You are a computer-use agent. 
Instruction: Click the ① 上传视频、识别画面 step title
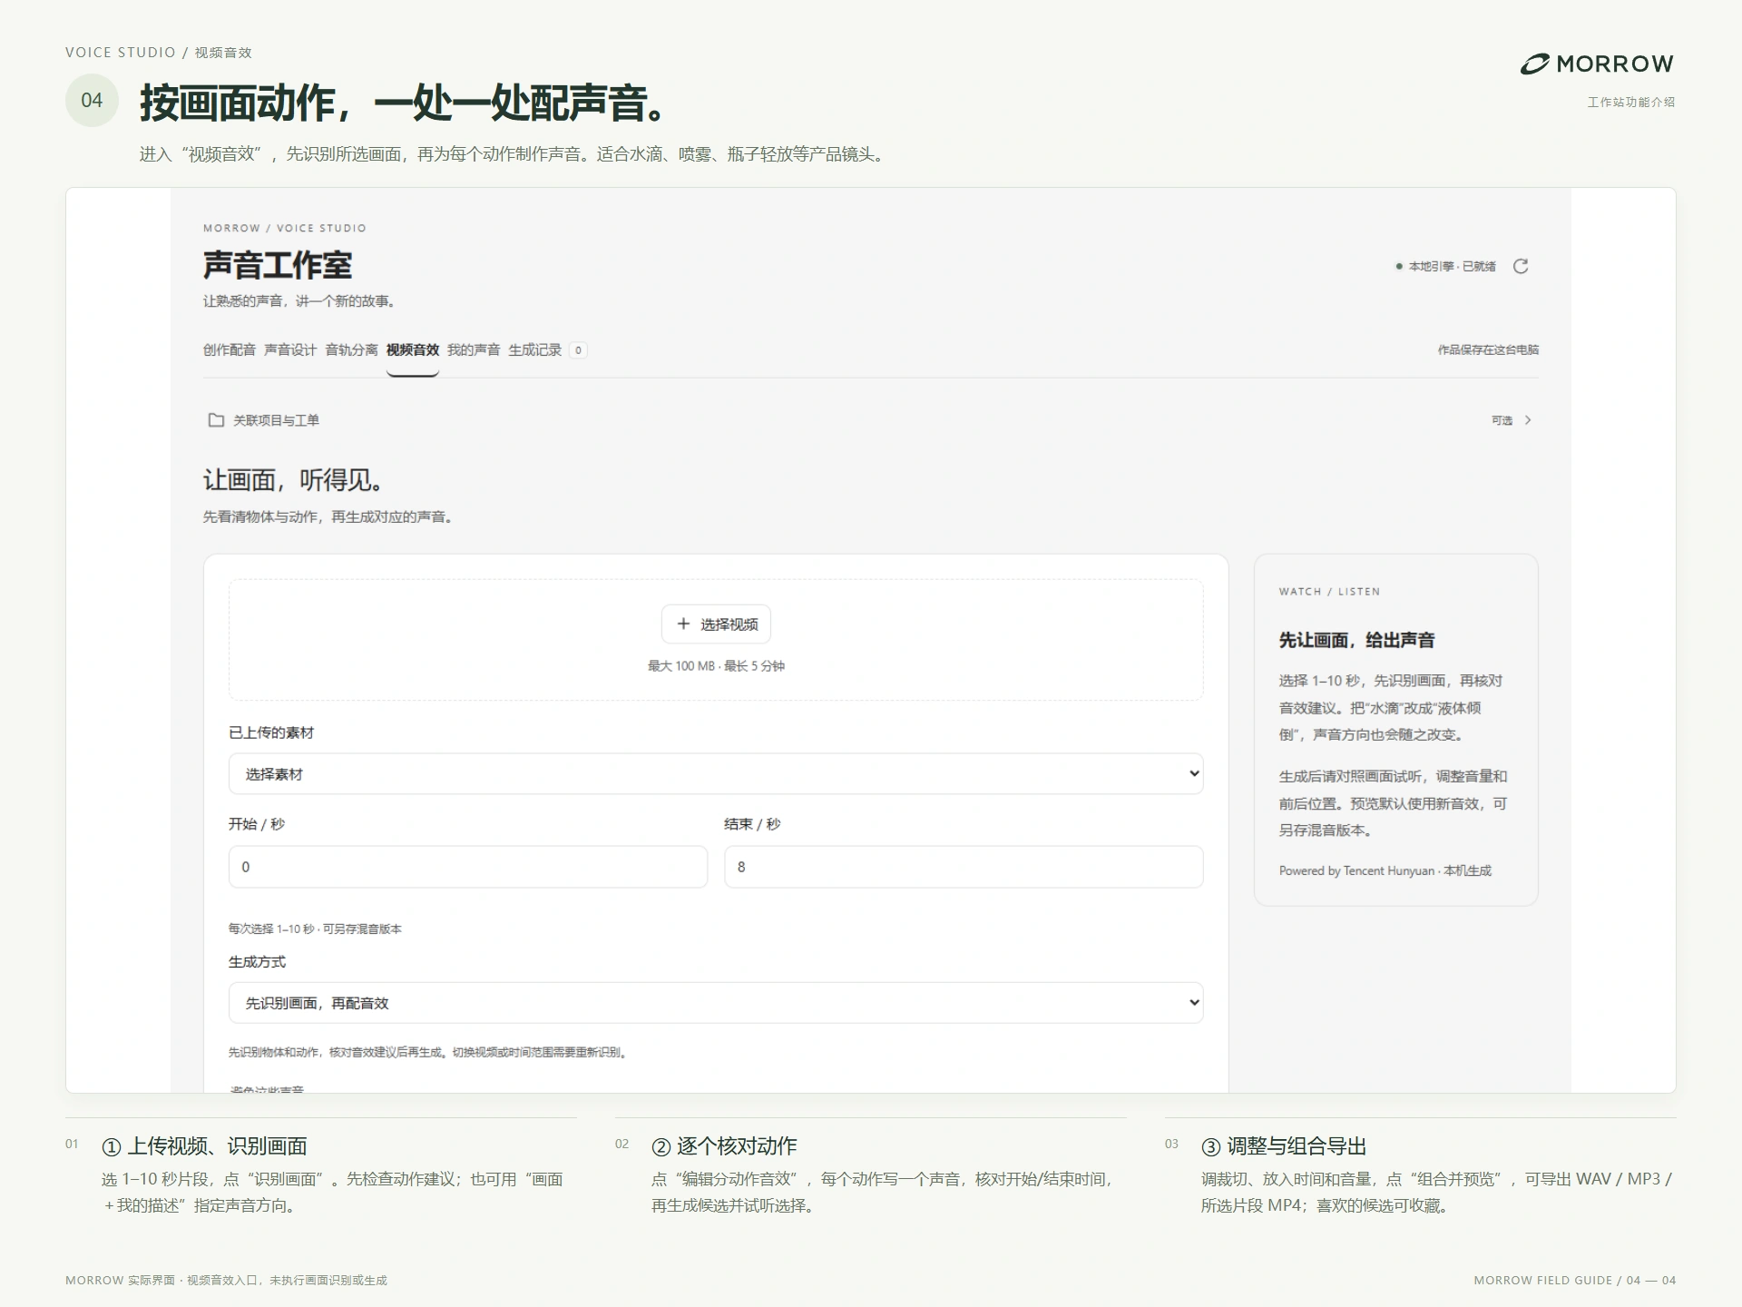(x=204, y=1146)
